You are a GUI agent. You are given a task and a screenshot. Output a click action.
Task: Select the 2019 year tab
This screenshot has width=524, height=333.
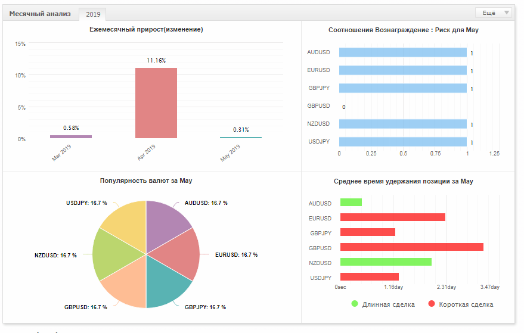click(x=93, y=14)
